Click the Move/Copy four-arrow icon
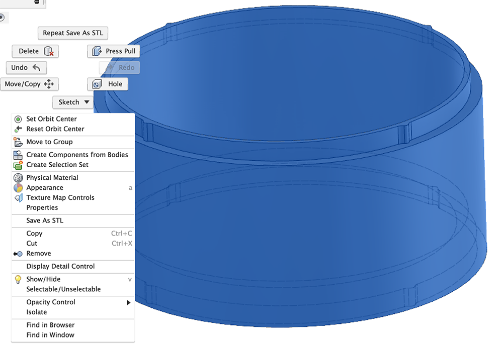 point(49,84)
